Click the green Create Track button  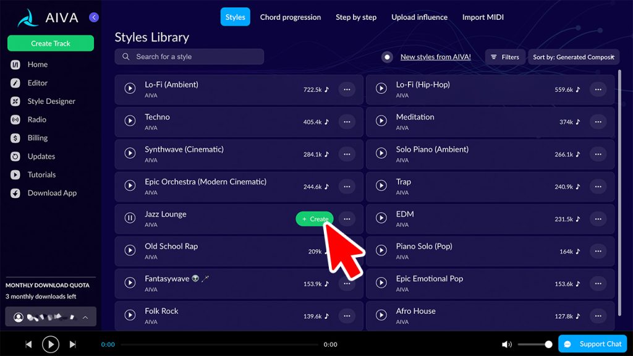tap(51, 43)
